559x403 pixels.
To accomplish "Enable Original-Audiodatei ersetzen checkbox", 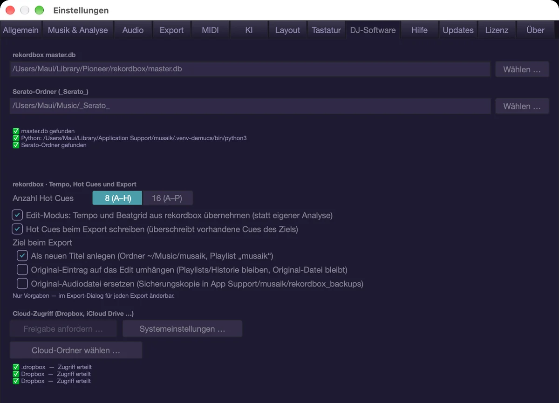I will (x=22, y=283).
